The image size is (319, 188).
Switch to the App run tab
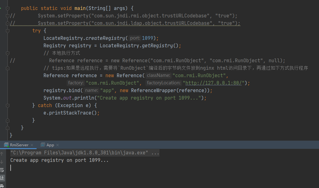[50, 145]
